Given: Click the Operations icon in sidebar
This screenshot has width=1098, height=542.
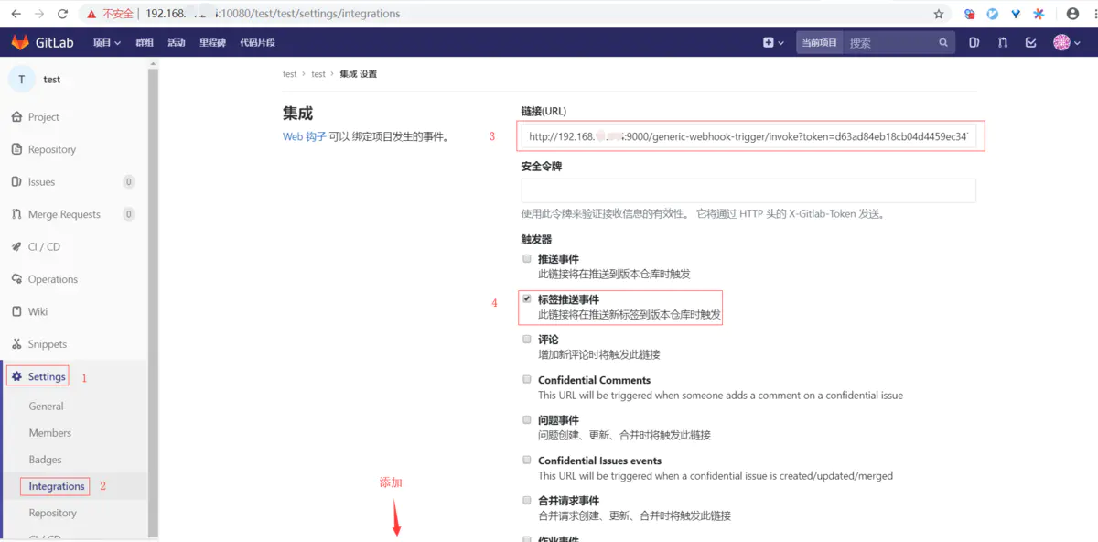Looking at the screenshot, I should pyautogui.click(x=16, y=279).
